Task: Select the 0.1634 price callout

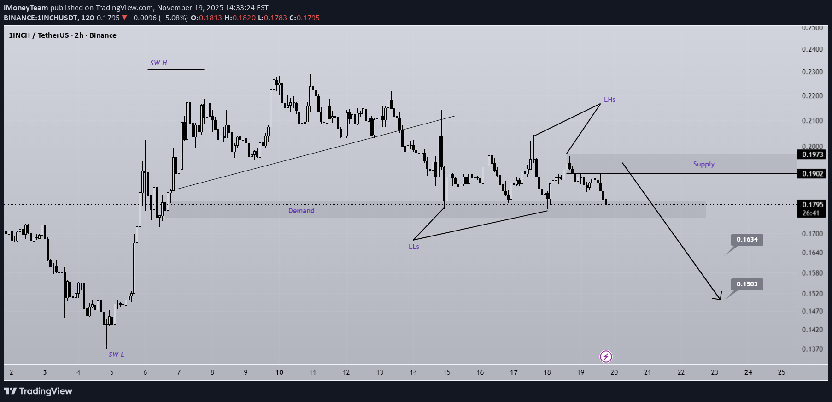Action: point(746,240)
